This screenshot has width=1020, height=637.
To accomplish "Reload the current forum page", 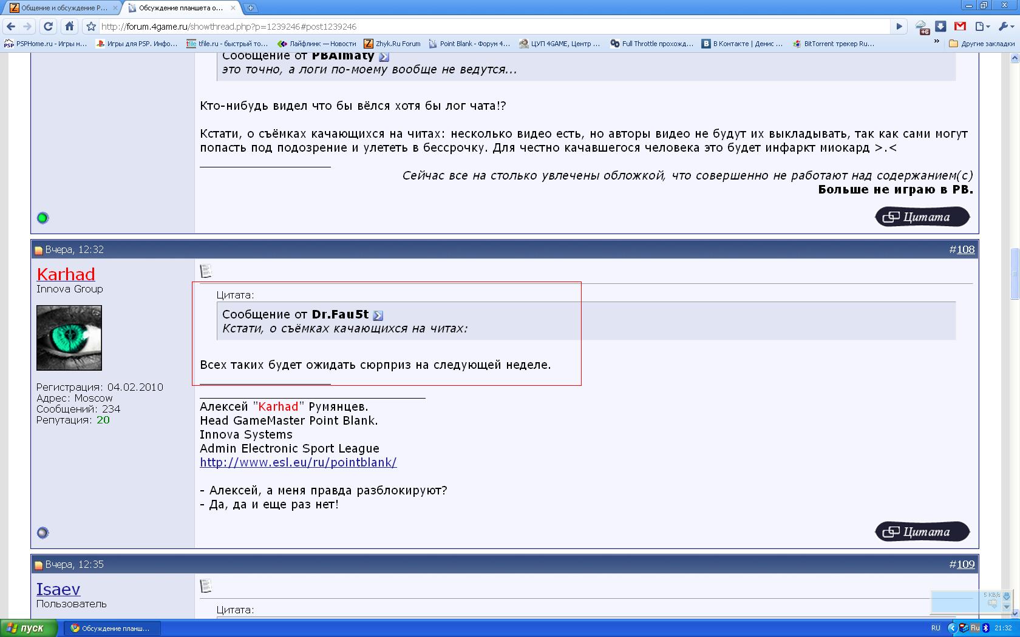I will 49,26.
